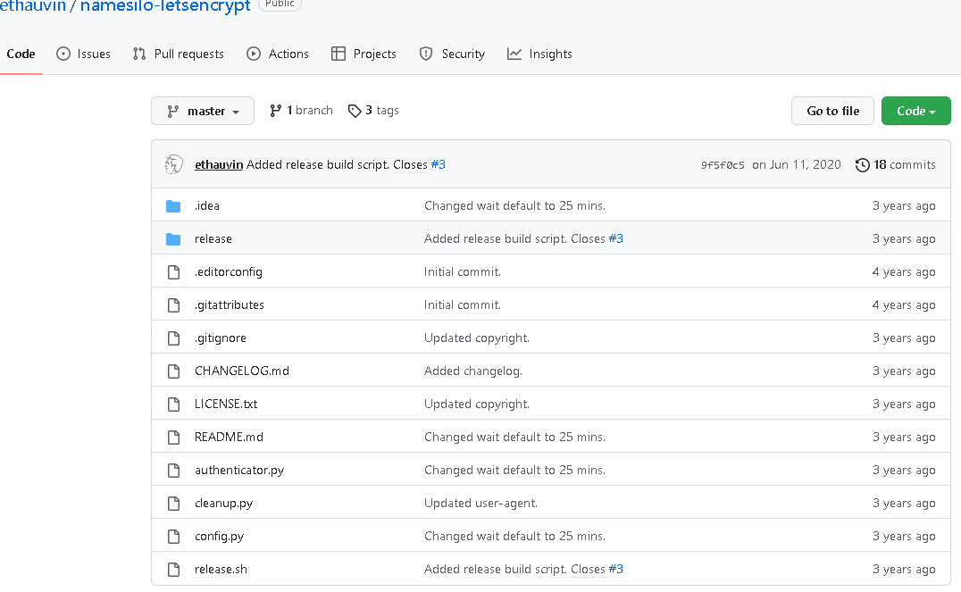
Task: Open the namesilo-letsencrypt repository name link
Action: (165, 7)
